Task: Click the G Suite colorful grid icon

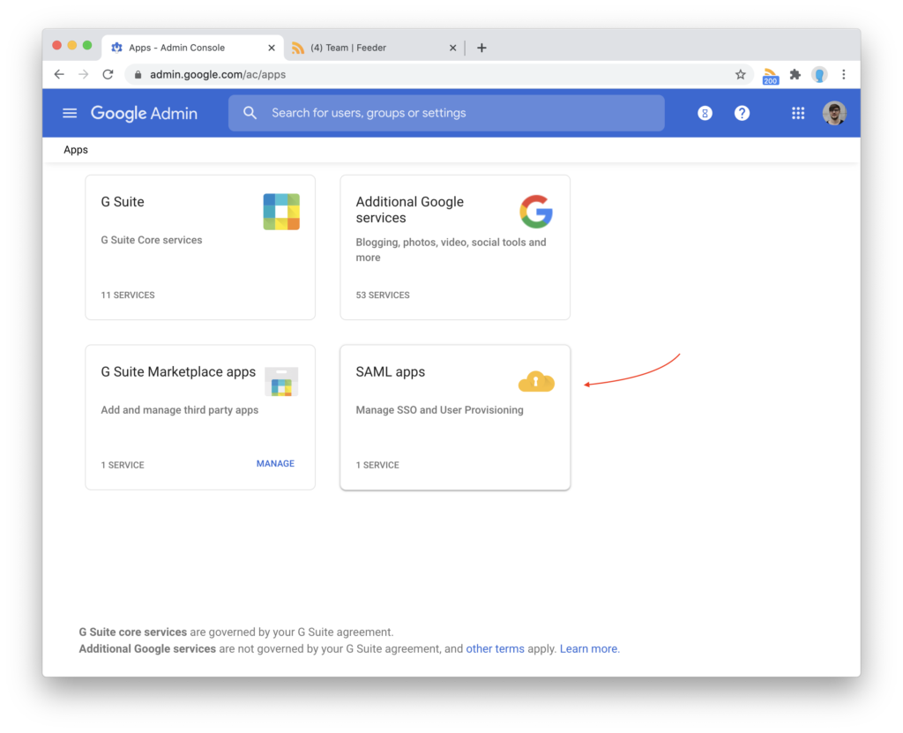Action: pyautogui.click(x=281, y=212)
